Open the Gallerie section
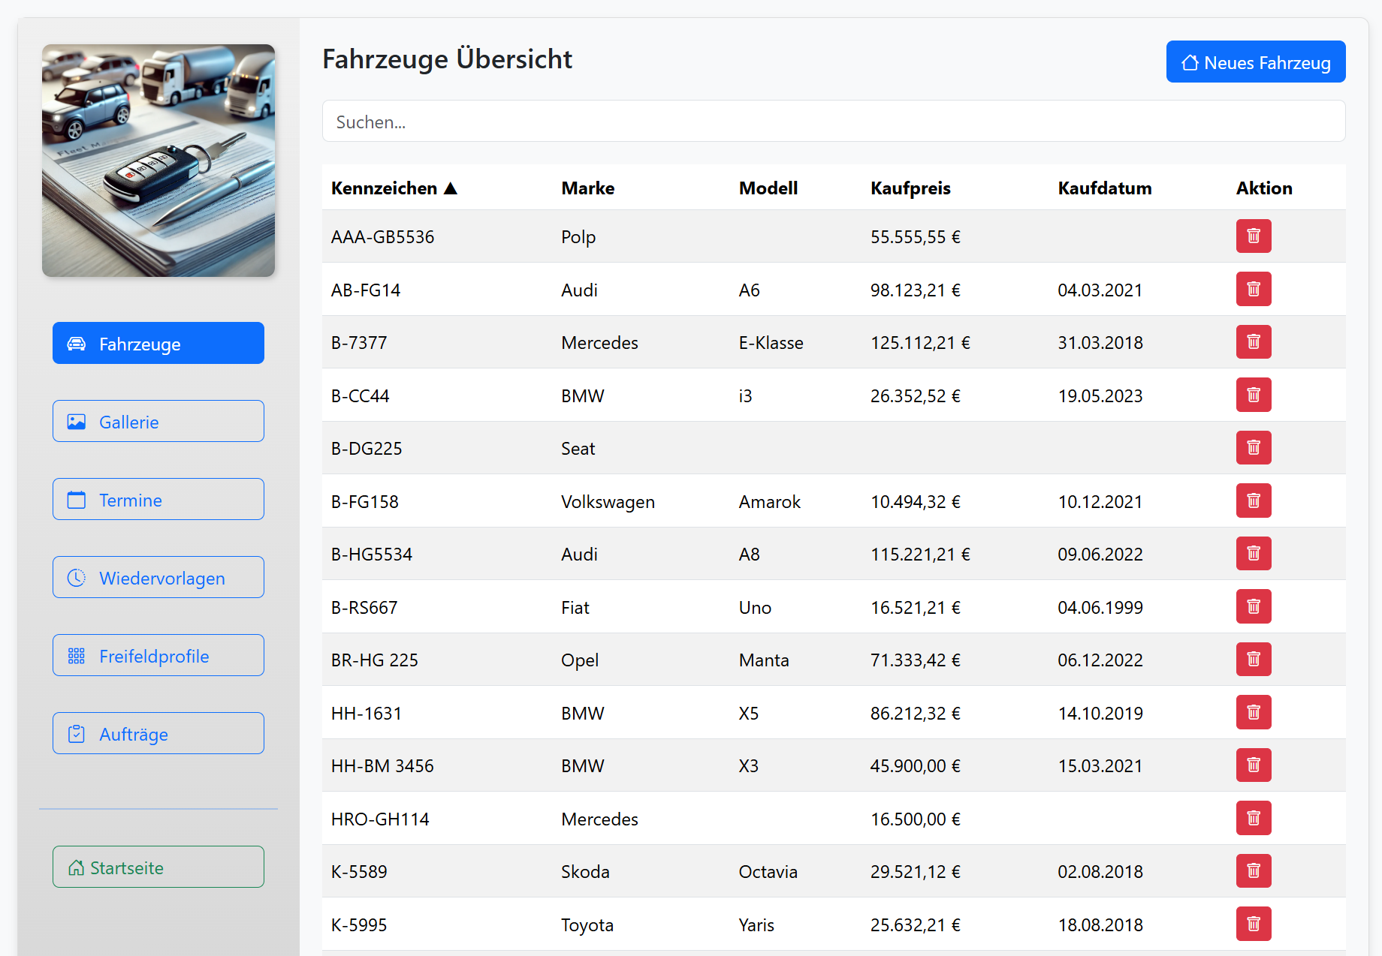Image resolution: width=1382 pixels, height=956 pixels. [x=158, y=422]
